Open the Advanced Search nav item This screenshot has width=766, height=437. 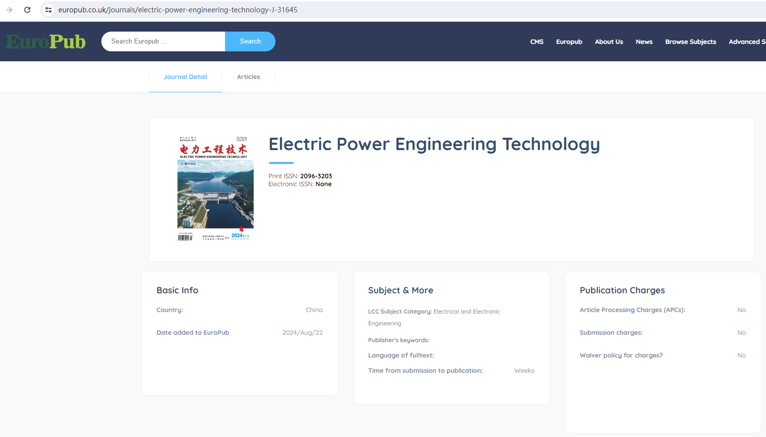click(x=746, y=42)
